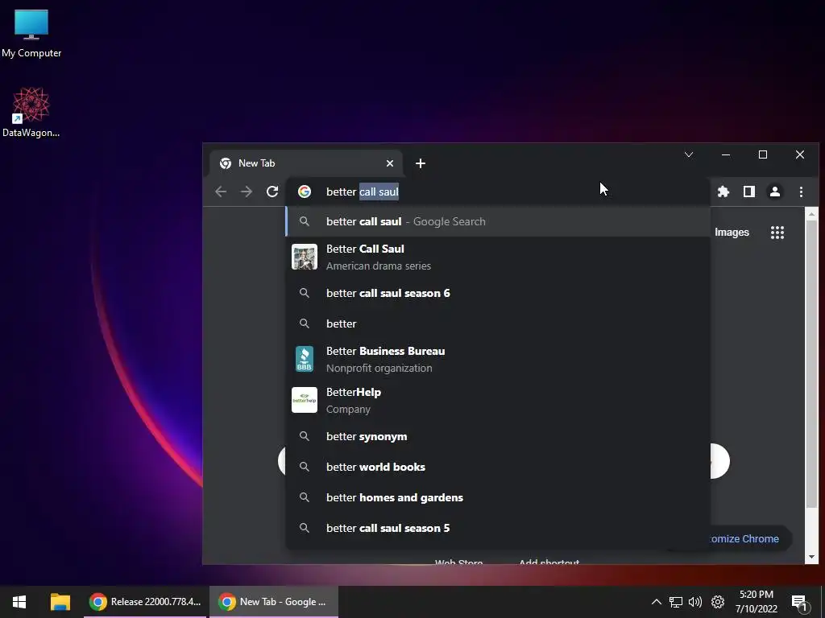This screenshot has height=618, width=825.
Task: Pick the plain 'better' search suggestion
Action: 498,323
